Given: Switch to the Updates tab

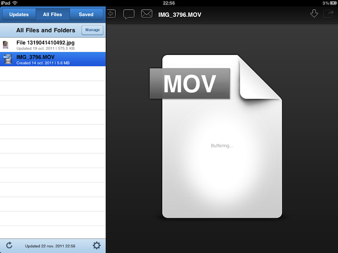Looking at the screenshot, I should (19, 15).
